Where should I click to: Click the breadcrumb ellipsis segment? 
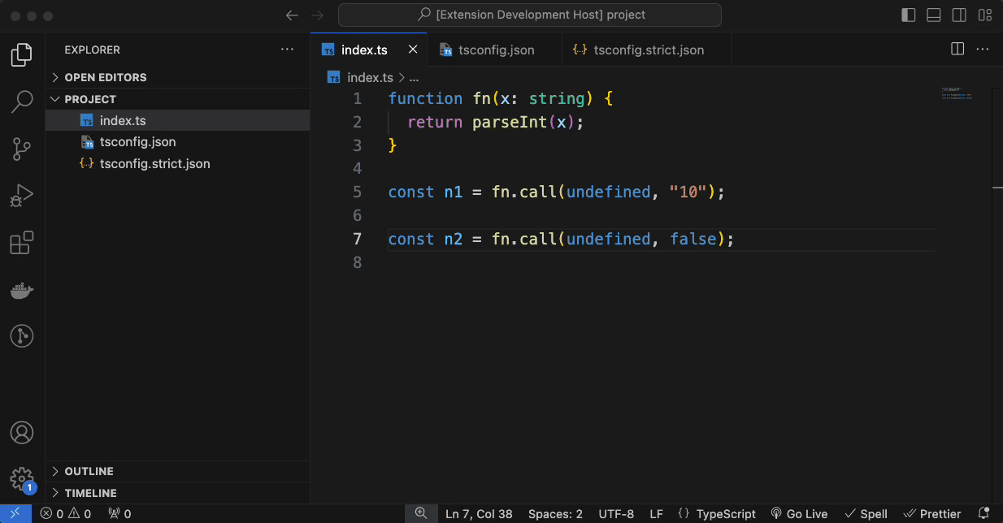(414, 77)
